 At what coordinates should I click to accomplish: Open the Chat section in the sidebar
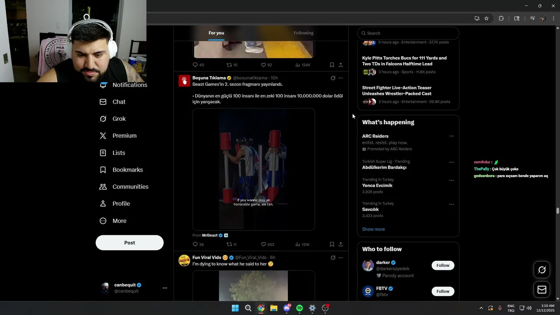(112, 102)
